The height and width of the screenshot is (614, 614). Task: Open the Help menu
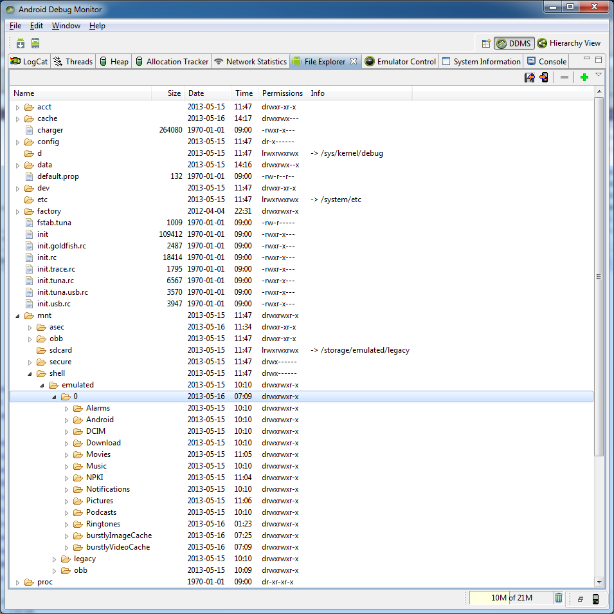coord(97,26)
